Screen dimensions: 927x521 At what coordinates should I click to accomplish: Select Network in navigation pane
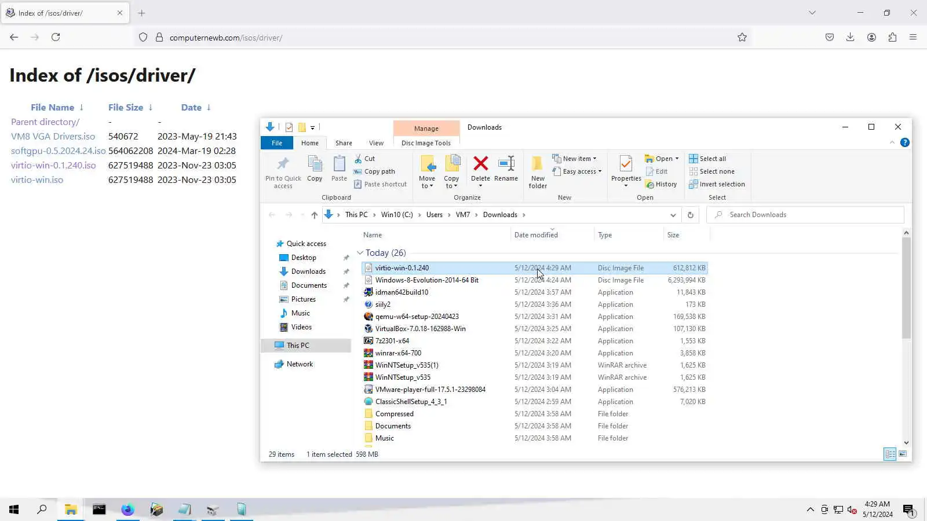pos(300,364)
